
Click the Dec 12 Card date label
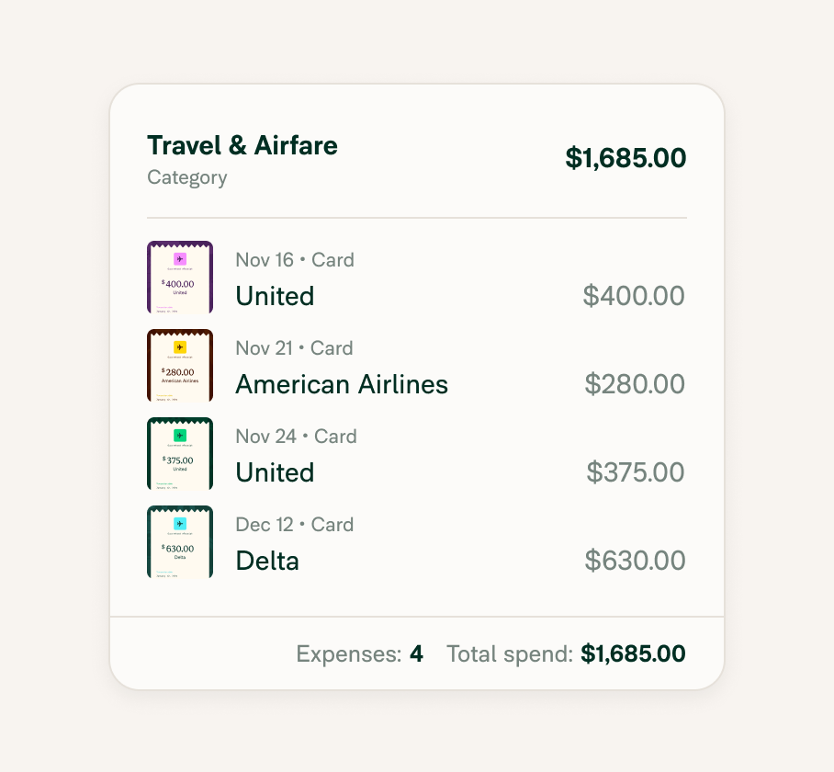[x=295, y=525]
